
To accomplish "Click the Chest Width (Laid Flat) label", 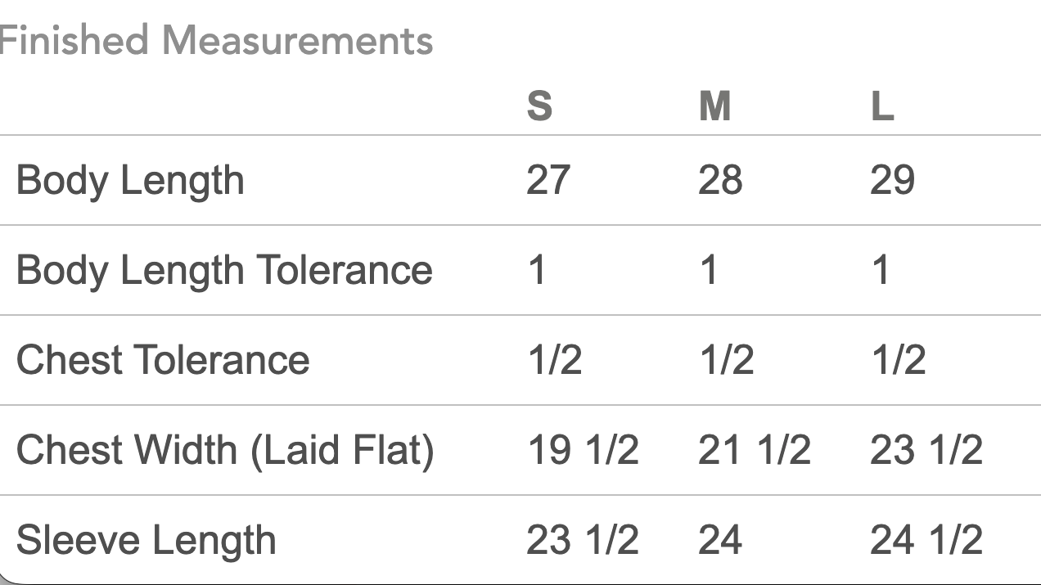I will tap(225, 451).
